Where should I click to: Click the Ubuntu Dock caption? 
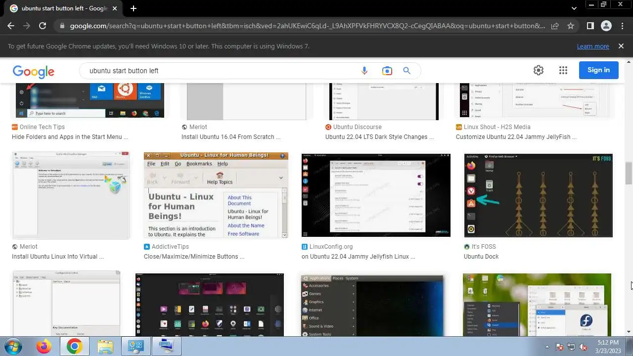tap(481, 257)
